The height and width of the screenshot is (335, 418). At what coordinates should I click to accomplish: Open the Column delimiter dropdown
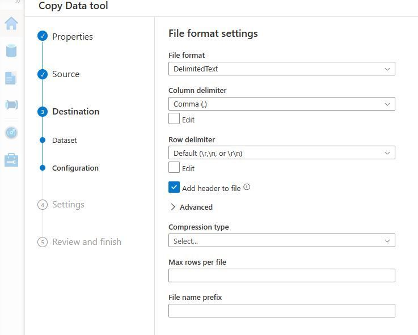[281, 104]
